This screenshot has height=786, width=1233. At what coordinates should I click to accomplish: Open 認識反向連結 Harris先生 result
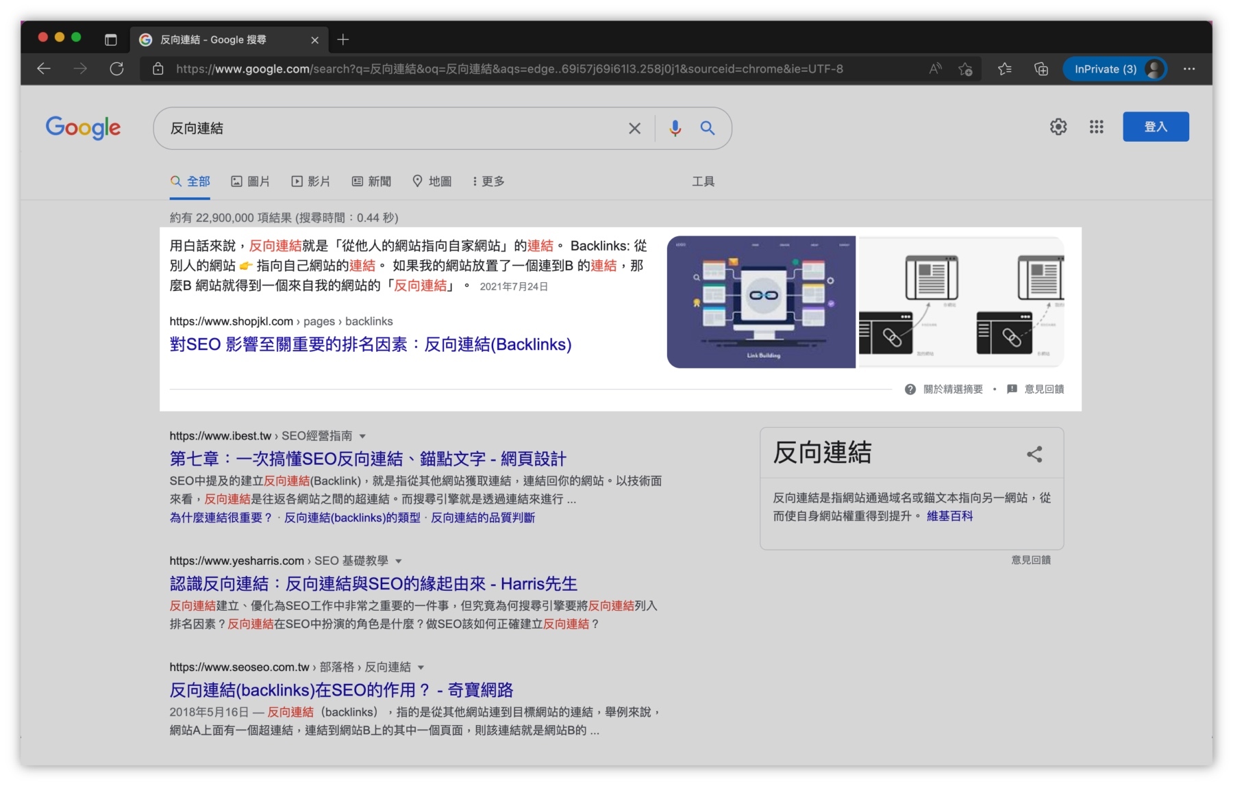click(x=373, y=584)
